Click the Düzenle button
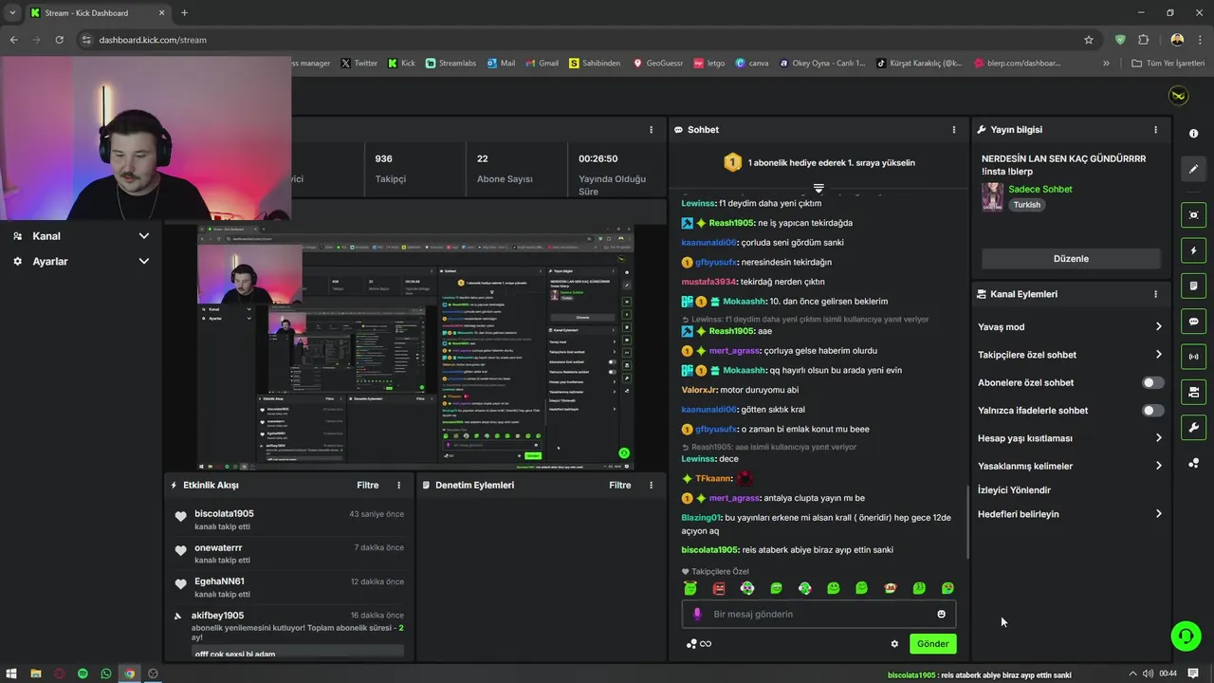 (x=1071, y=259)
